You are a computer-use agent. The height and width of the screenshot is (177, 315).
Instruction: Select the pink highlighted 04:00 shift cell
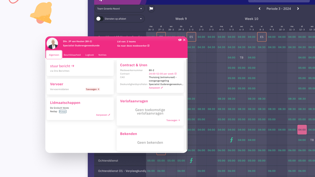tap(302, 130)
